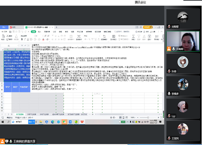This screenshot has height=145, width=202.
Task: Click the fx insert function icon
Action: (x=28, y=45)
